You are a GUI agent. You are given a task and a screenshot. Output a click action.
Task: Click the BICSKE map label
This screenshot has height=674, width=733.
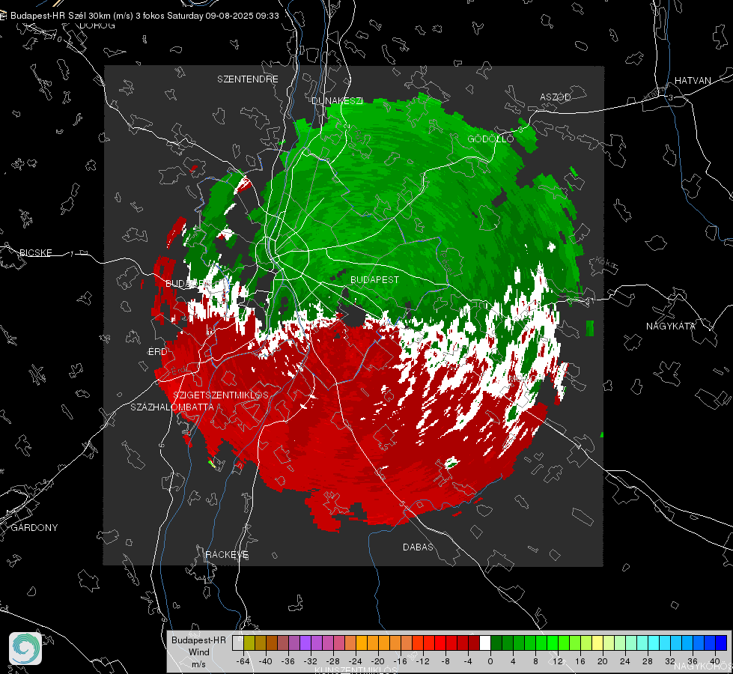tap(35, 252)
